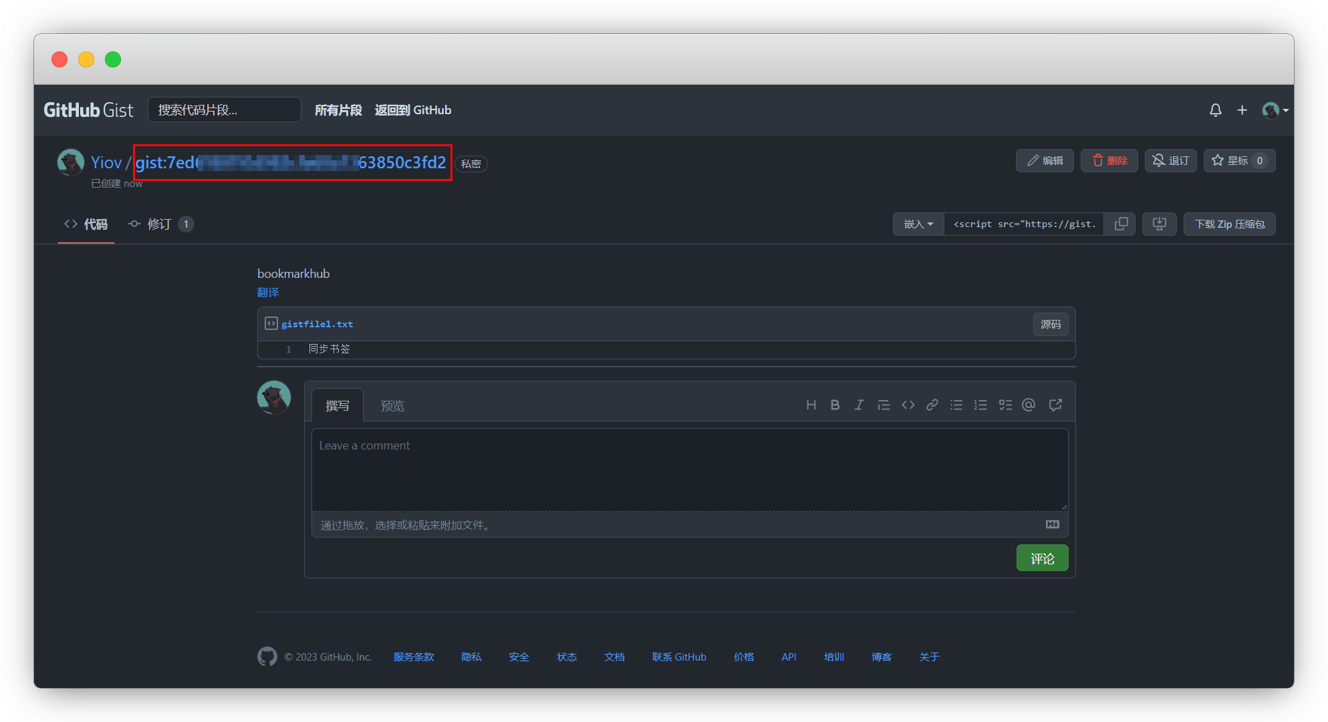Insert heading with the H icon
1328x722 pixels.
point(811,405)
